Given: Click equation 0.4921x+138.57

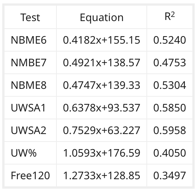Looking at the screenshot, I should click(102, 62).
